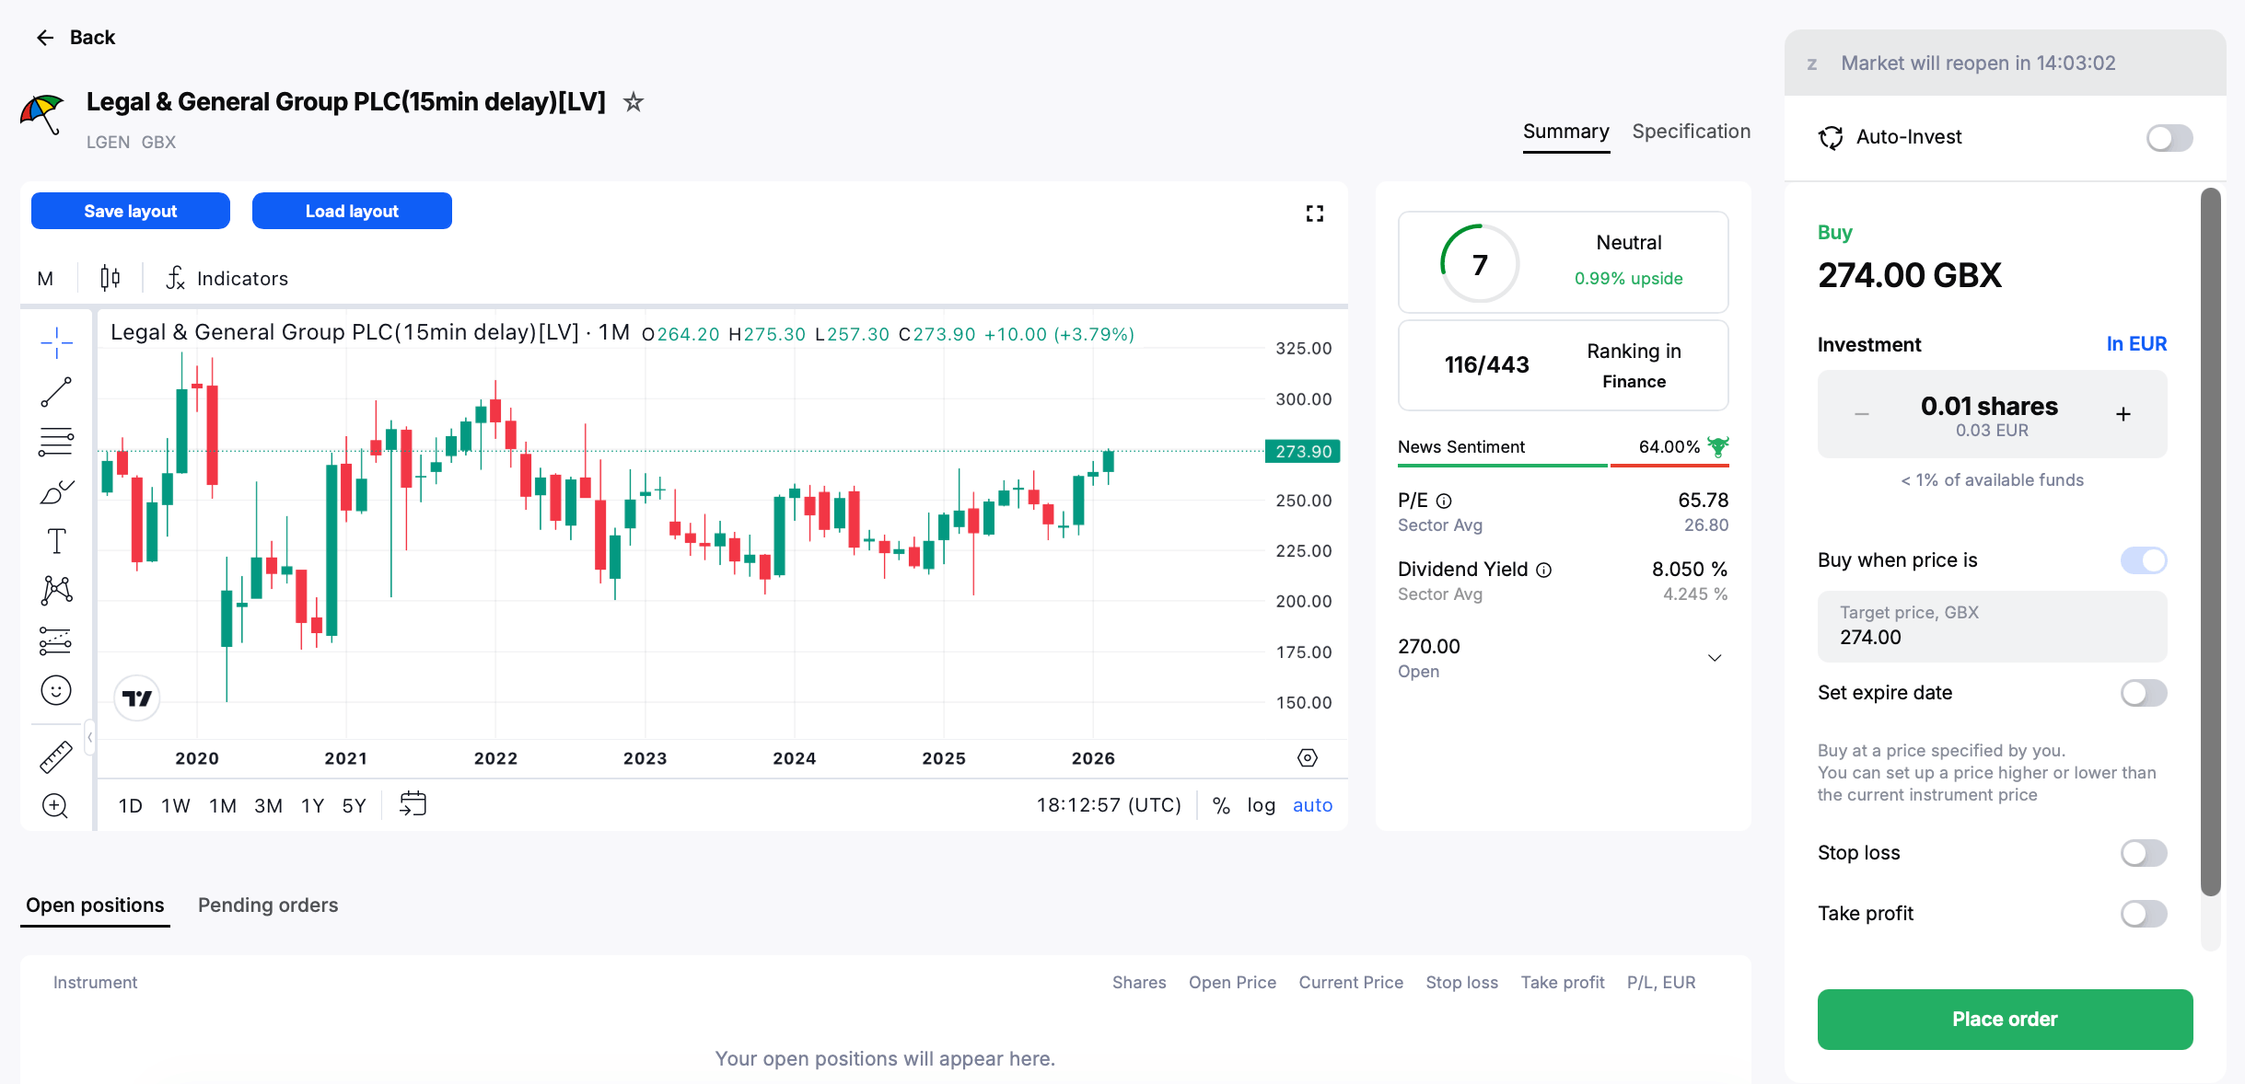Turn on the Stop loss switch
The image size is (2245, 1084).
(2144, 853)
